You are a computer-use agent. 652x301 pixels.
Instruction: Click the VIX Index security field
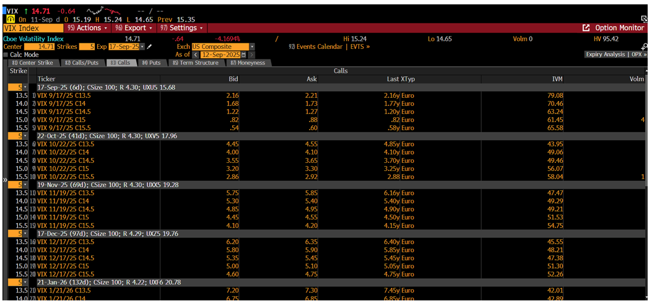33,28
